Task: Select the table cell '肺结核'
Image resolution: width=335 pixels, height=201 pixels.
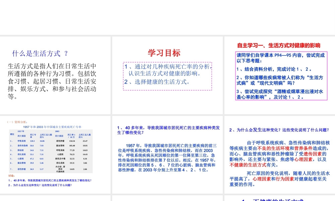Action: pyautogui.click(x=20, y=150)
